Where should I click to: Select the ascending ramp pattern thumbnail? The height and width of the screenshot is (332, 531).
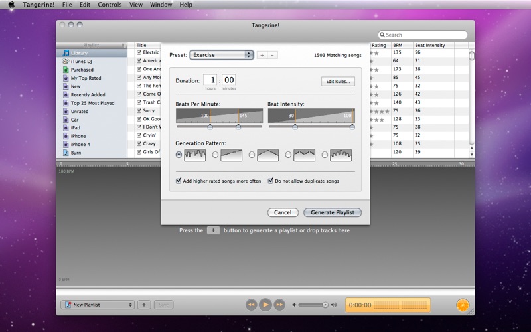(231, 155)
